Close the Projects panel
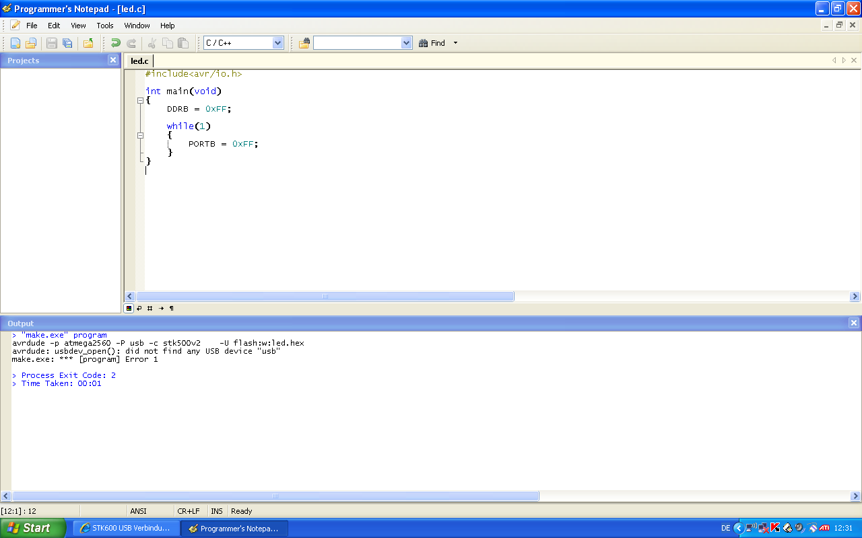This screenshot has height=538, width=862. [x=112, y=60]
